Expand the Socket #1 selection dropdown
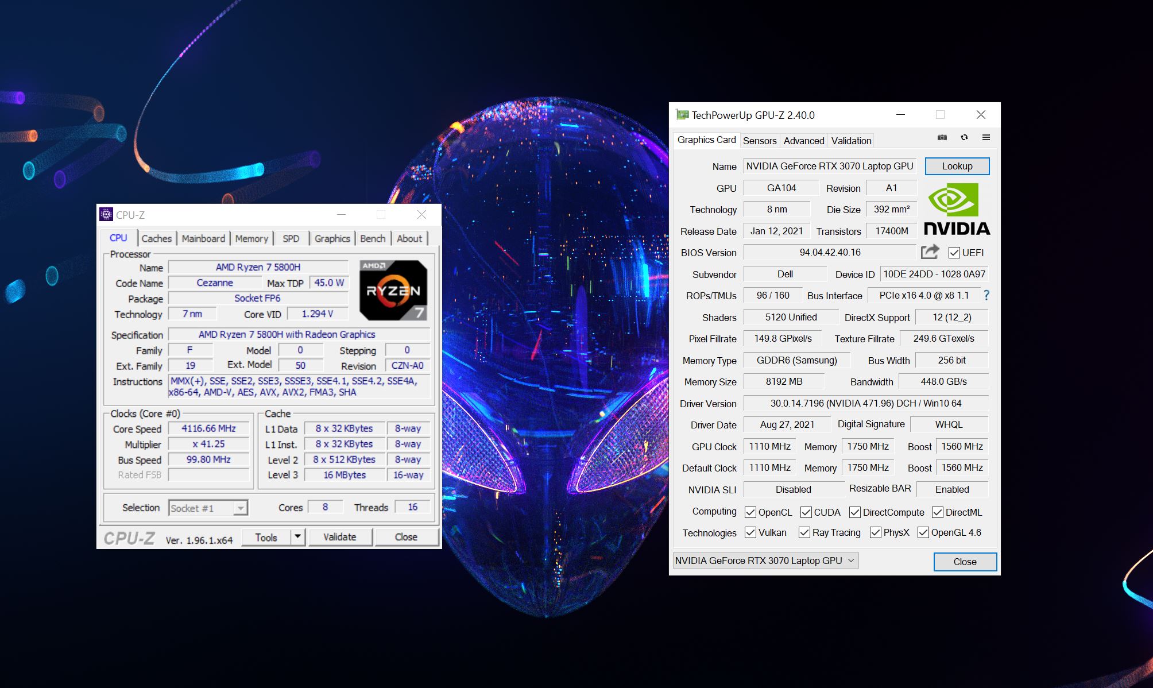Viewport: 1153px width, 688px height. (241, 508)
